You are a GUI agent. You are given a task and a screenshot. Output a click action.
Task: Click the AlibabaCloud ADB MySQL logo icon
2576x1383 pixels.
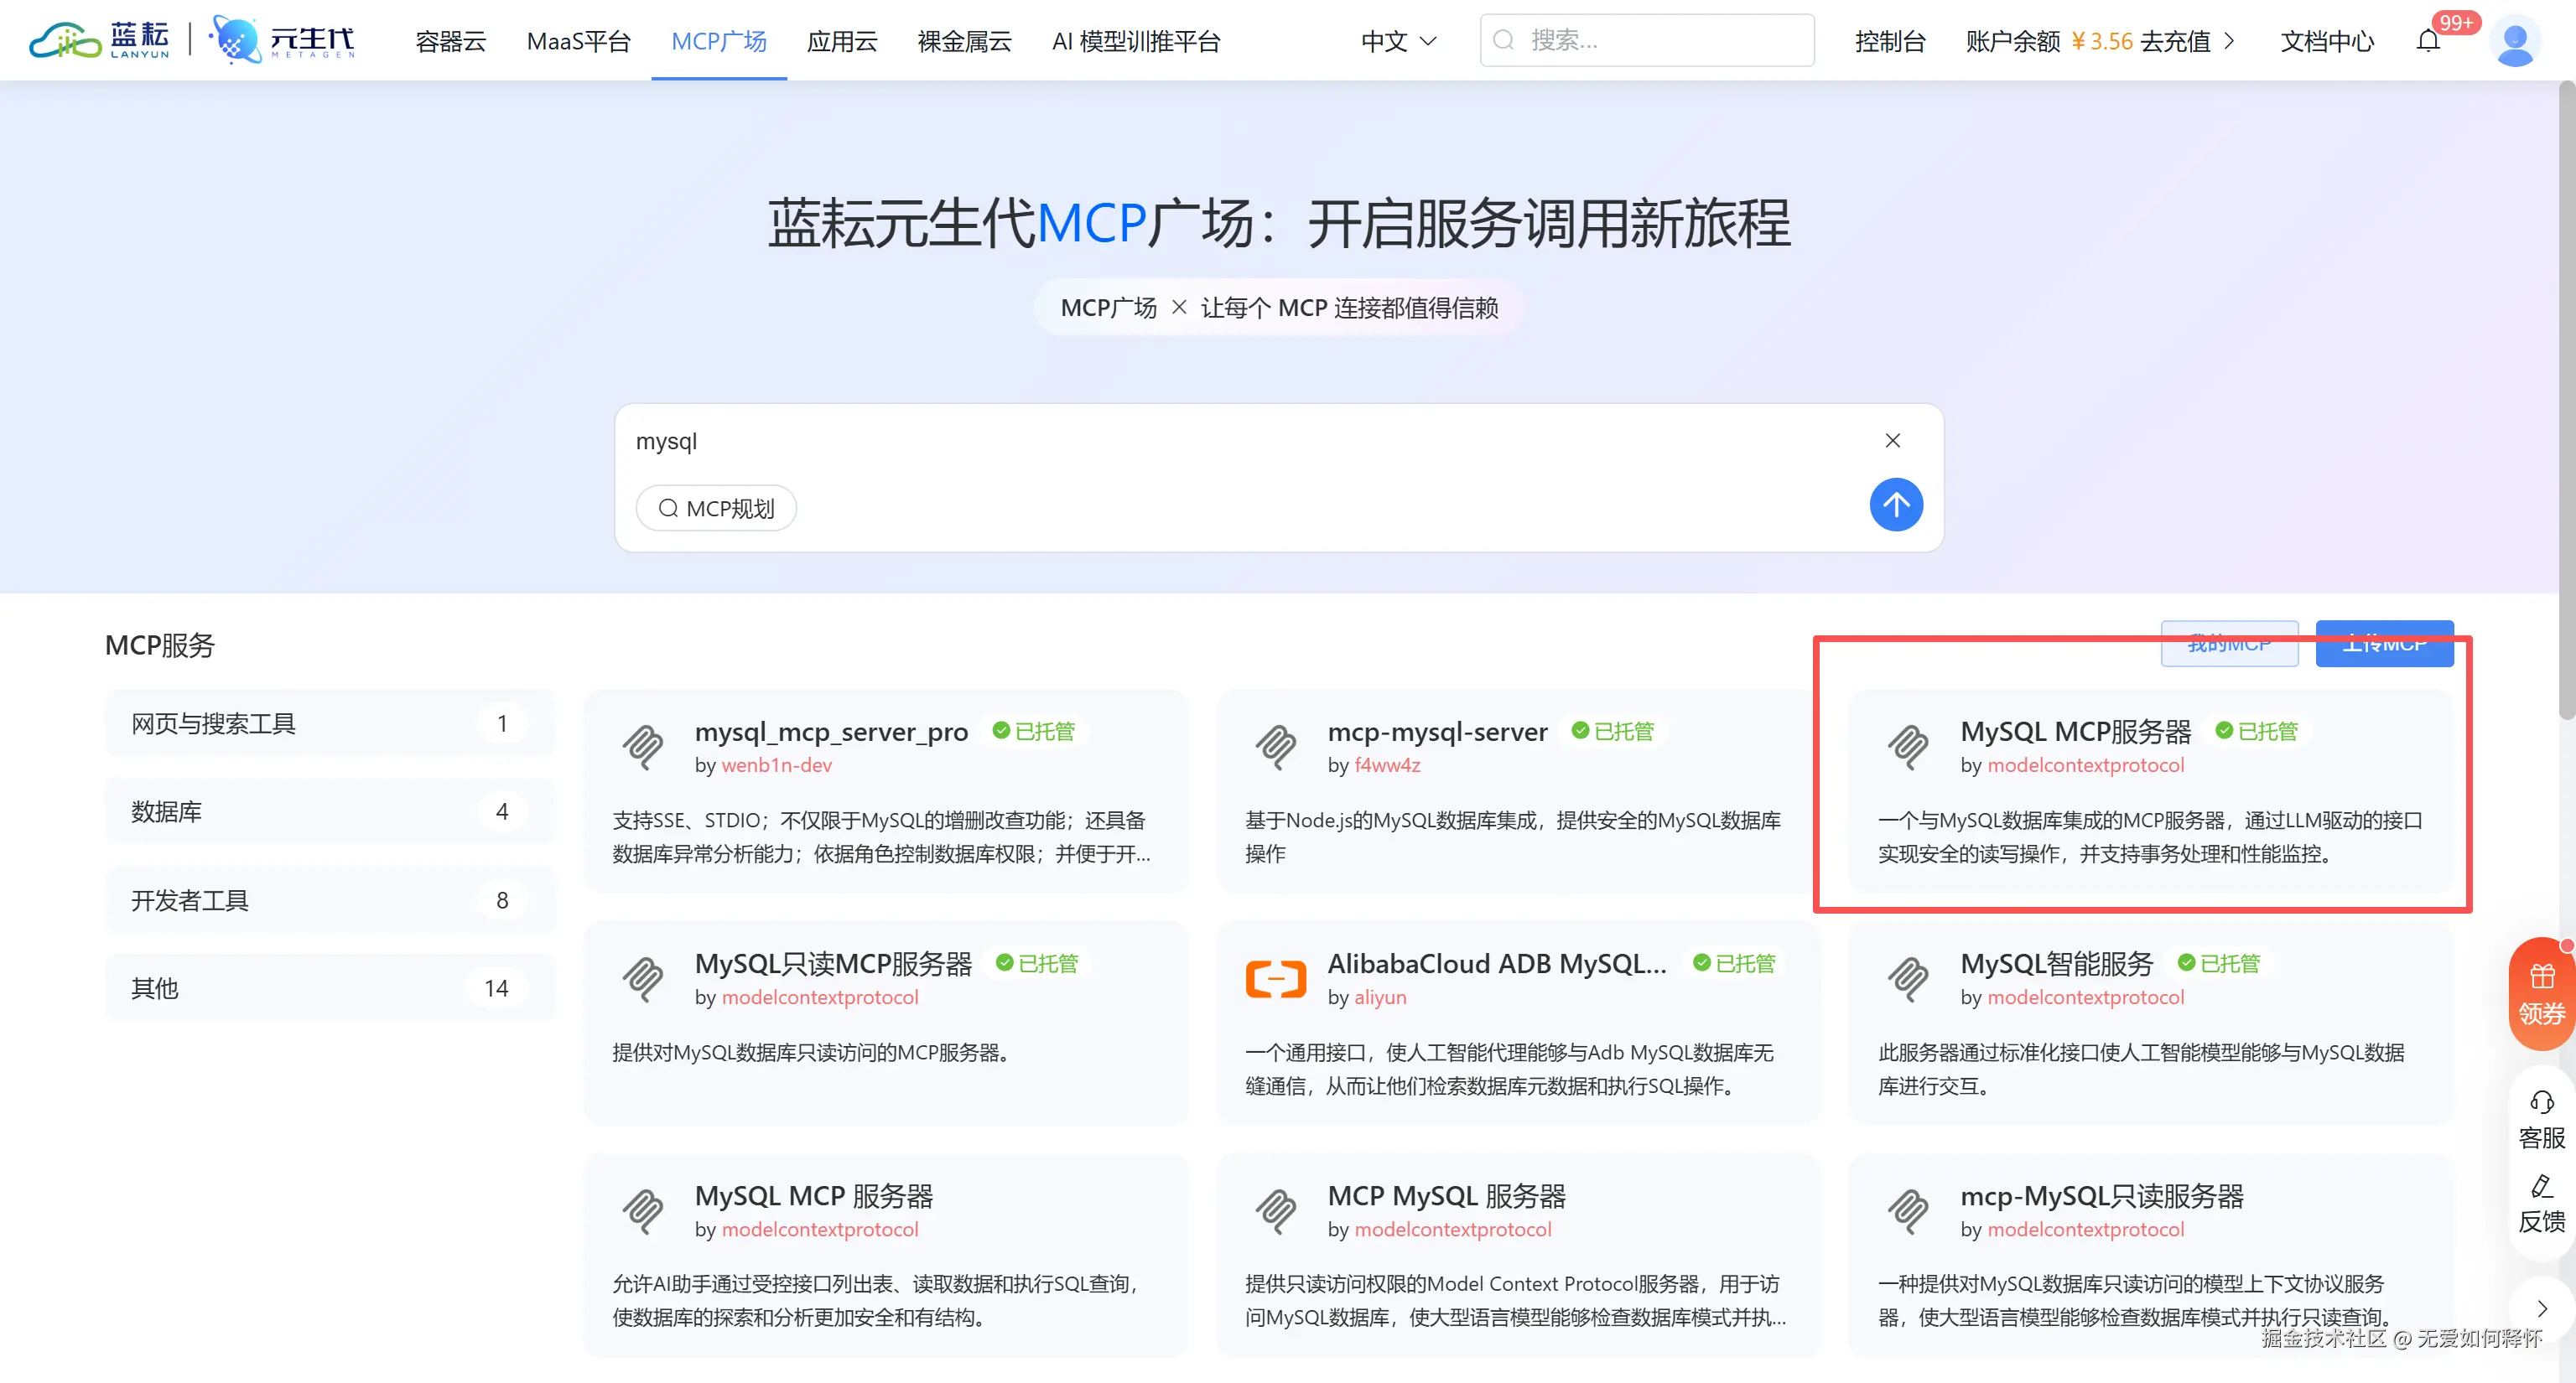[x=1276, y=978]
